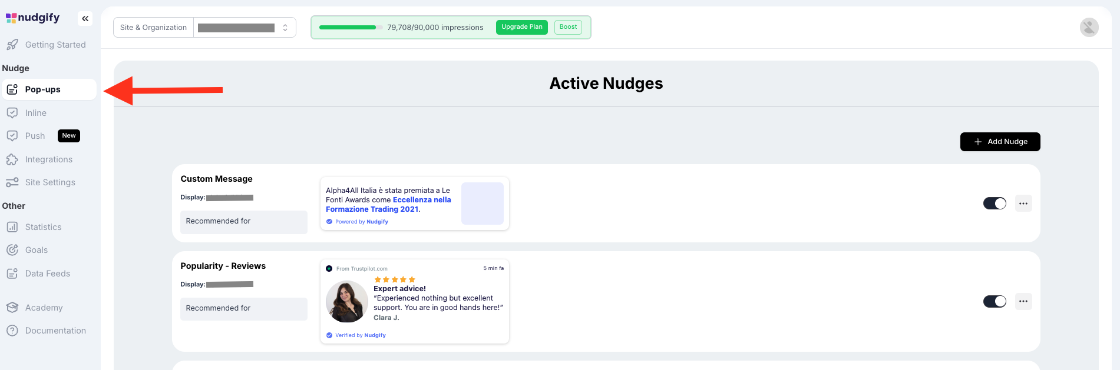Click the New badge beside Push

69,136
